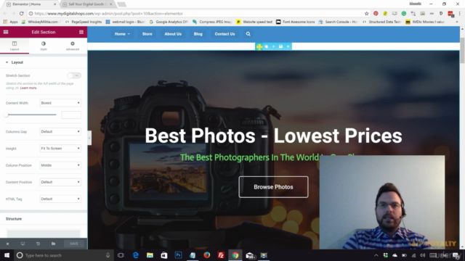Focus the Content Width number field
Image resolution: width=465 pixels, height=261 pixels.
tap(71, 115)
